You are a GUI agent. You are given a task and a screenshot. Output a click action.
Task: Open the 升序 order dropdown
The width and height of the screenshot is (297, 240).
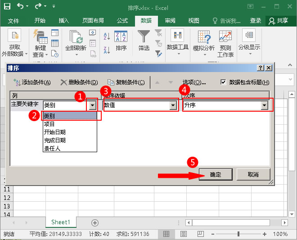tap(265, 105)
